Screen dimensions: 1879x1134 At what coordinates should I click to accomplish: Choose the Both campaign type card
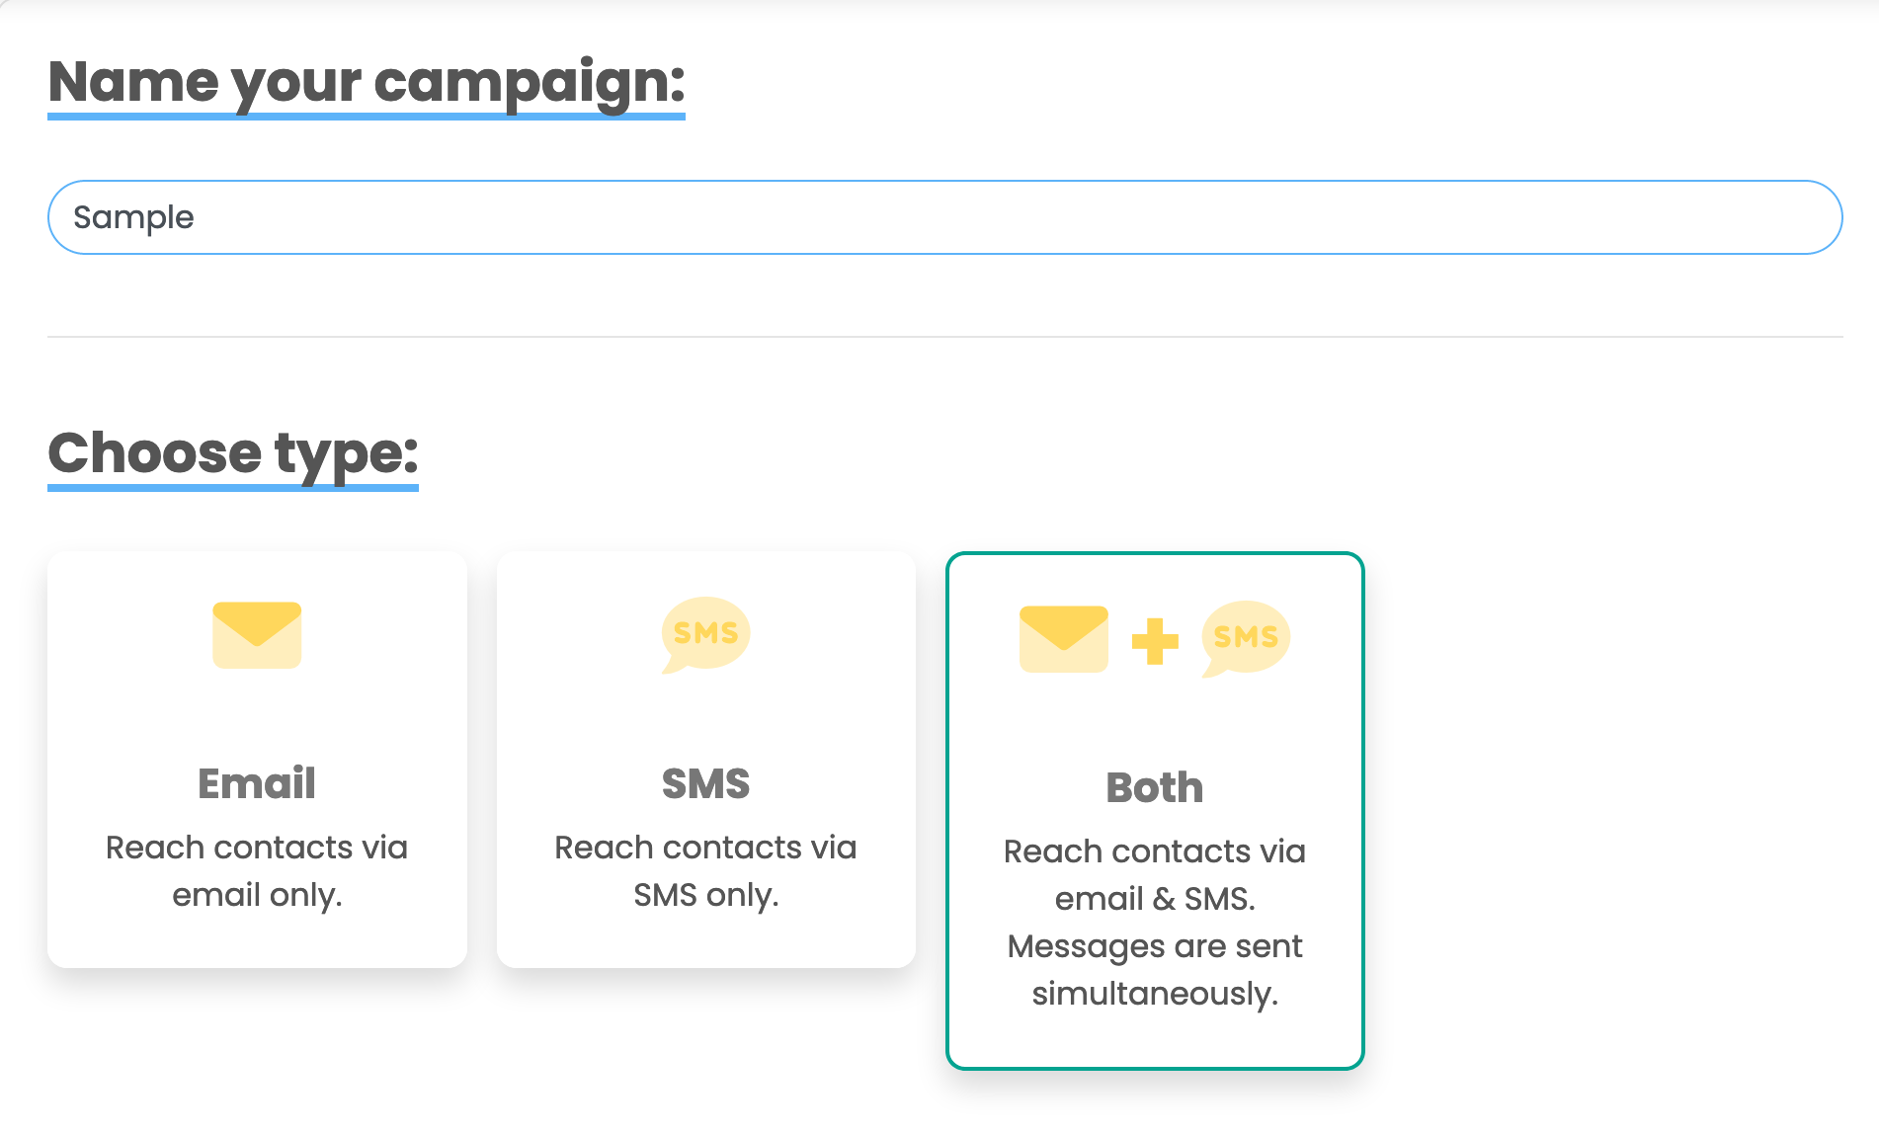[x=1155, y=731]
